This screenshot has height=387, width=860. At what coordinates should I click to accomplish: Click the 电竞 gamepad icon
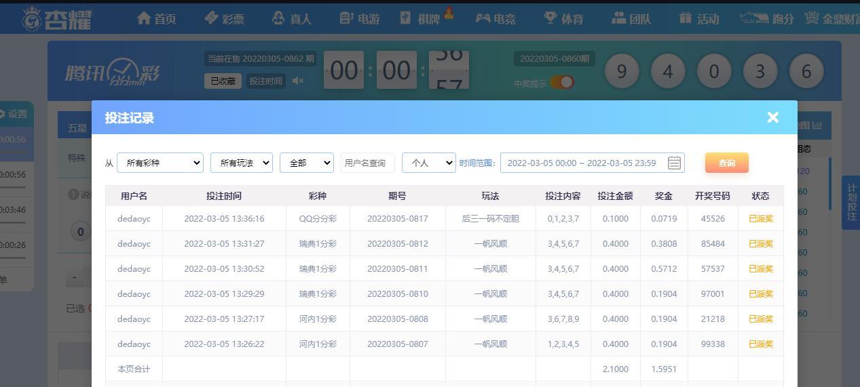click(483, 18)
